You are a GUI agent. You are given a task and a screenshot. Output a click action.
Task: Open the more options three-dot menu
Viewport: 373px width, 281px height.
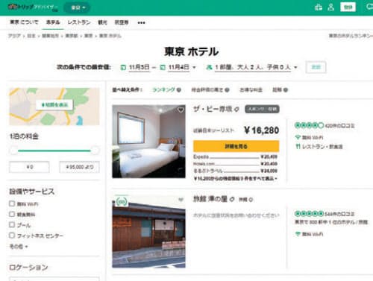coord(141,22)
